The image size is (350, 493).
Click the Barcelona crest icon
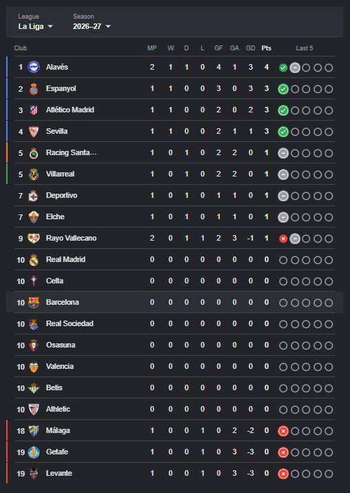[34, 303]
